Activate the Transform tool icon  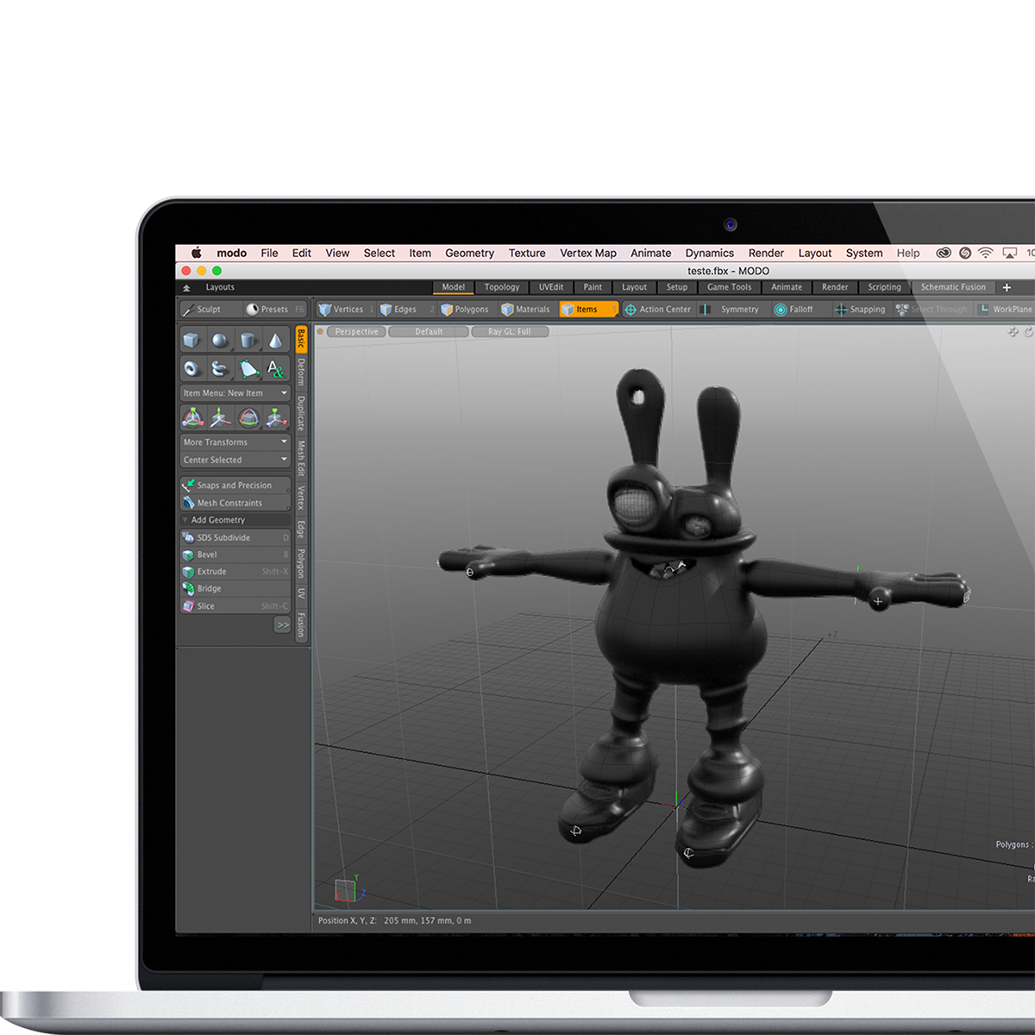[x=191, y=418]
